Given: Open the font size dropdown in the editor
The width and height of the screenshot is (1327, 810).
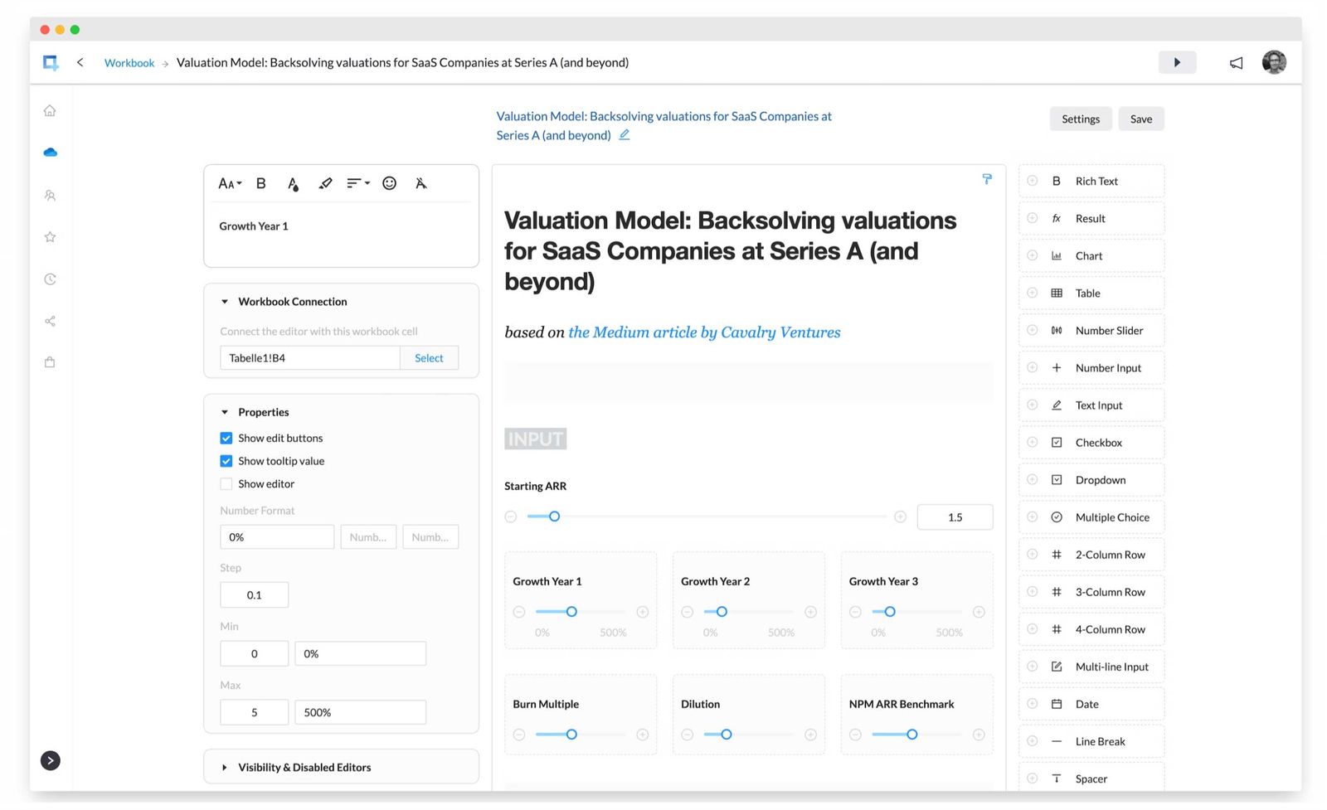Looking at the screenshot, I should (x=229, y=183).
